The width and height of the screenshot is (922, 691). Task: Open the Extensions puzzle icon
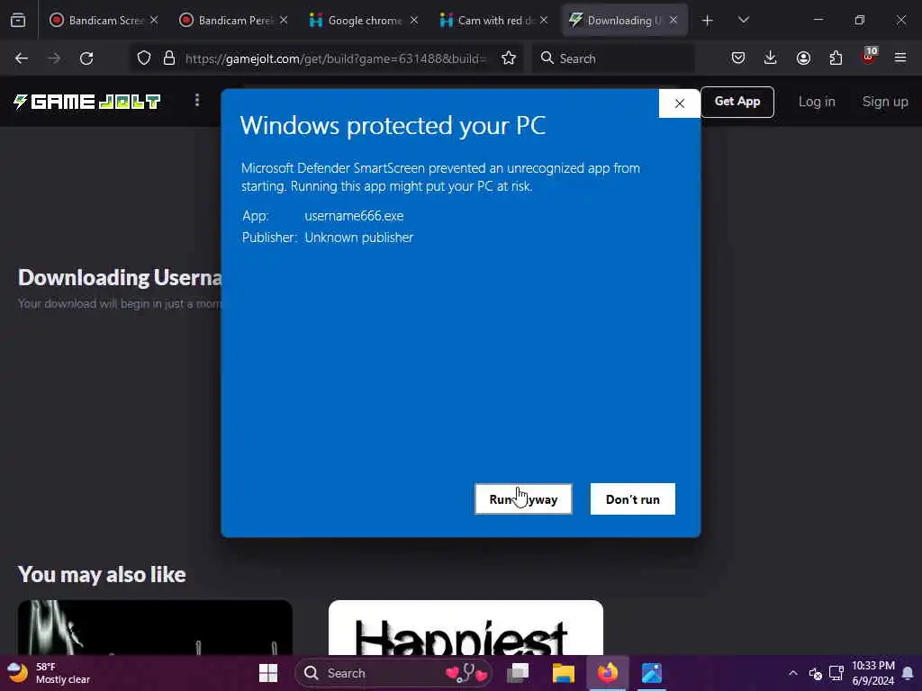point(836,58)
